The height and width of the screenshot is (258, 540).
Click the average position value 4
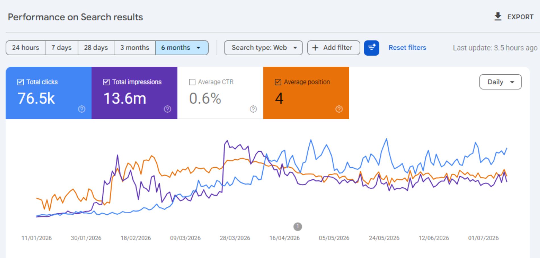coord(279,98)
